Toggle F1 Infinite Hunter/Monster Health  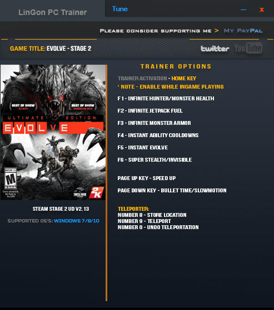coord(166,99)
